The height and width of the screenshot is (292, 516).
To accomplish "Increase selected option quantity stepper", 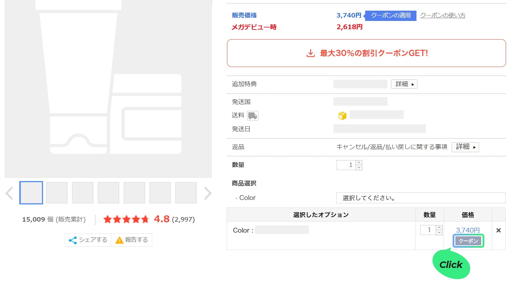I will (x=439, y=228).
